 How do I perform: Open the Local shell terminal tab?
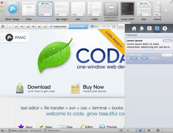pos(127,11)
